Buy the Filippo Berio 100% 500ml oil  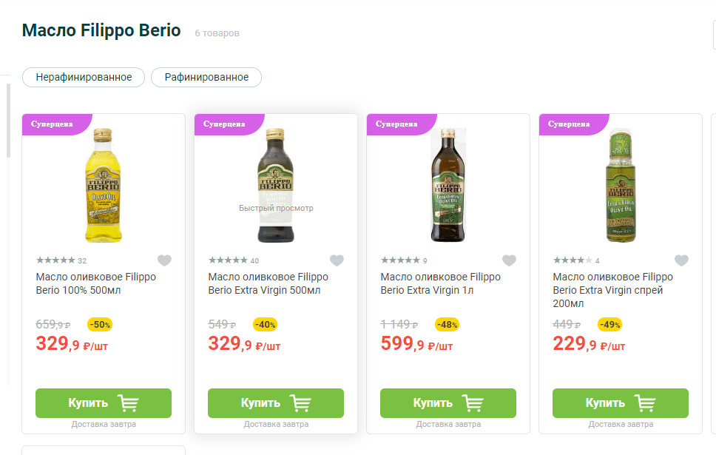pos(104,403)
